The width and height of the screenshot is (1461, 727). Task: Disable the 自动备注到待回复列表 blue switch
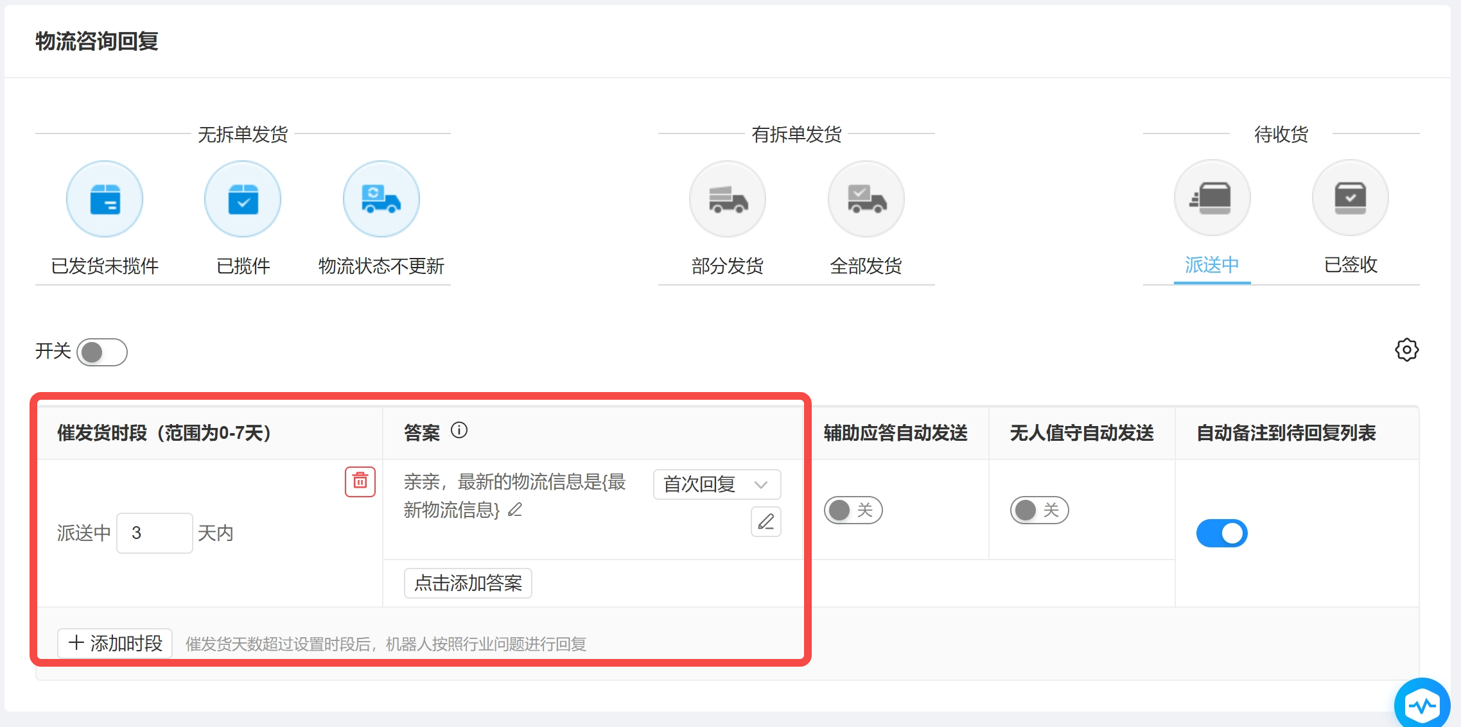click(1222, 533)
